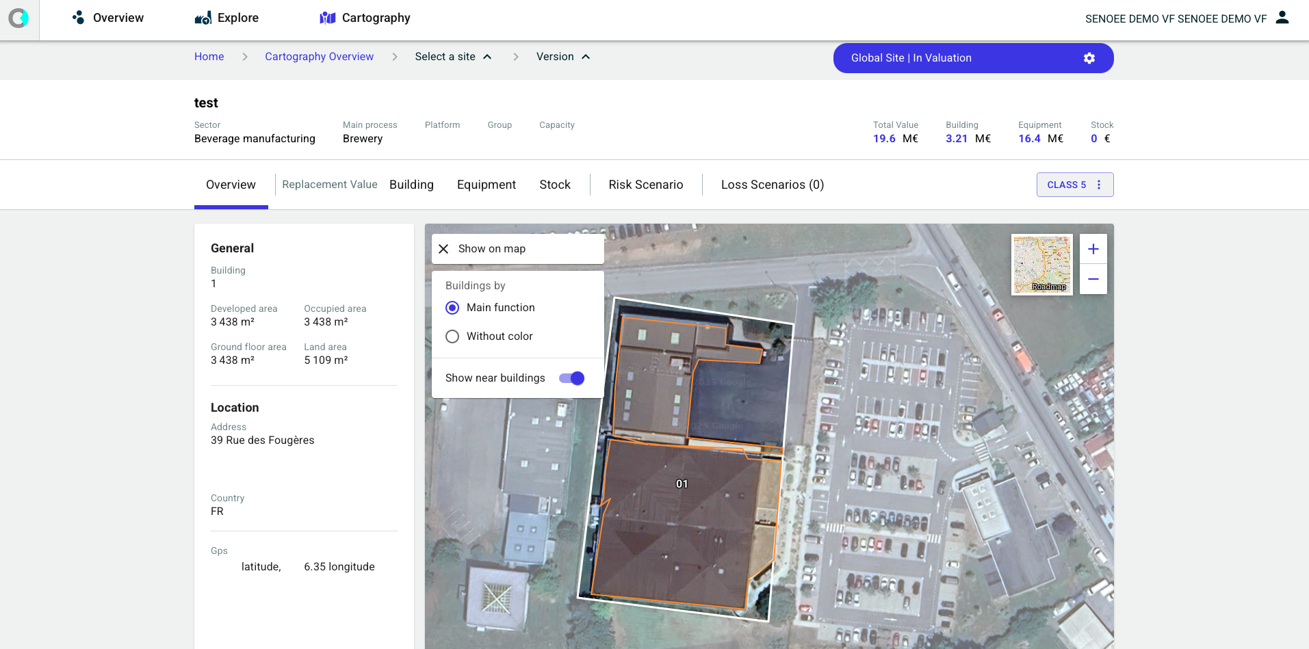This screenshot has width=1309, height=649.
Task: Open the Risk Scenario tab
Action: [x=645, y=185]
